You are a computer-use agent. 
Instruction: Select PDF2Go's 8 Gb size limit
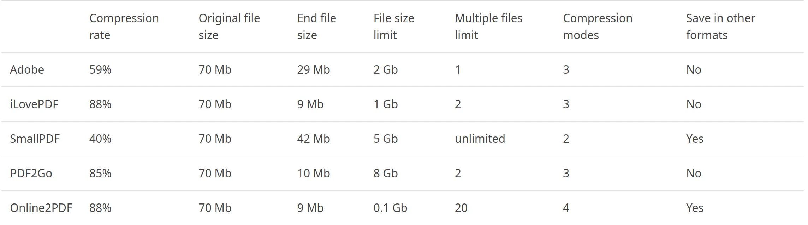tap(386, 173)
